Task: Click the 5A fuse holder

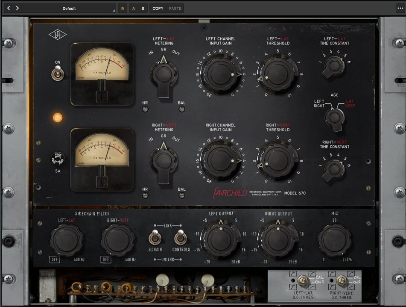Action: [58, 159]
